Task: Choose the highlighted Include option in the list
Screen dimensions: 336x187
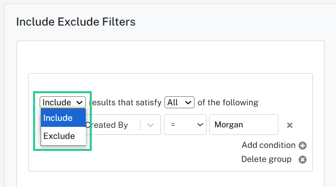Action: click(x=63, y=118)
